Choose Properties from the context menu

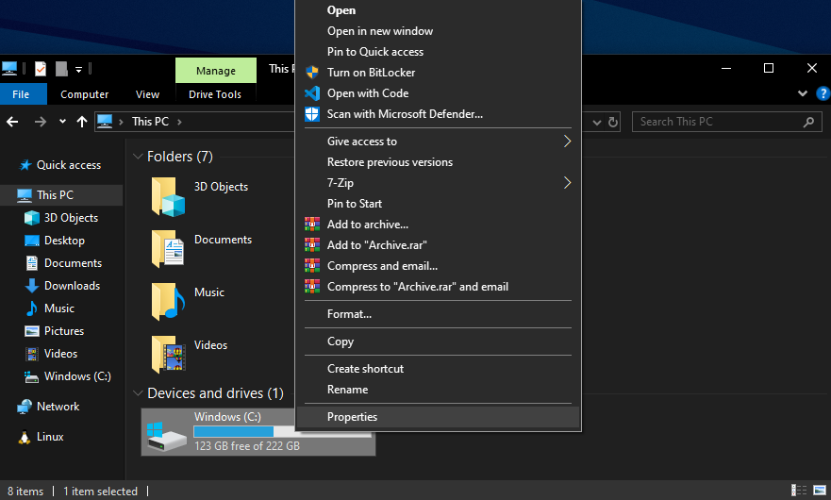[x=438, y=417]
